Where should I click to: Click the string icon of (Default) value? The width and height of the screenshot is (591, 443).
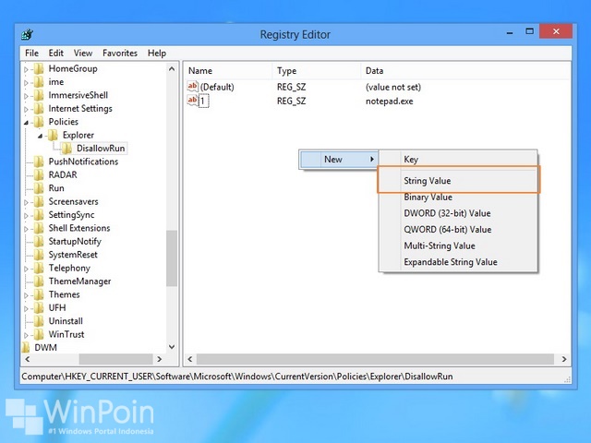(192, 86)
